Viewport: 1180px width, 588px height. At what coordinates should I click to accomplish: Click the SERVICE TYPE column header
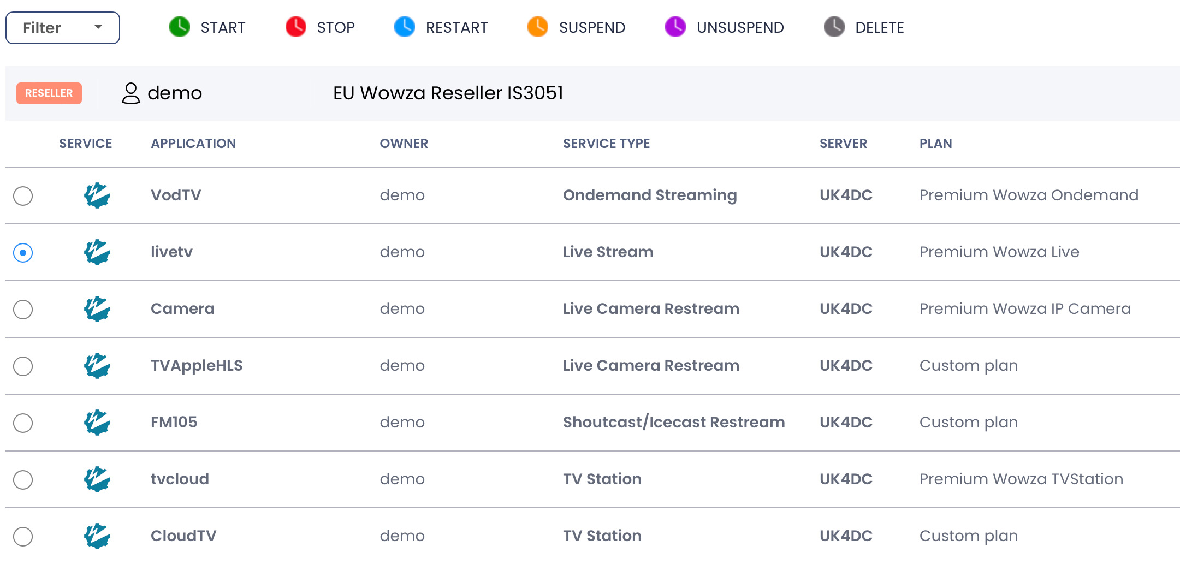(606, 144)
